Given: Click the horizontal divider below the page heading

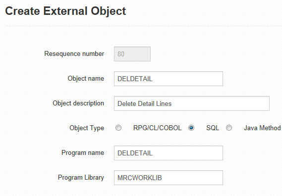Looking at the screenshot, I should (144, 26).
